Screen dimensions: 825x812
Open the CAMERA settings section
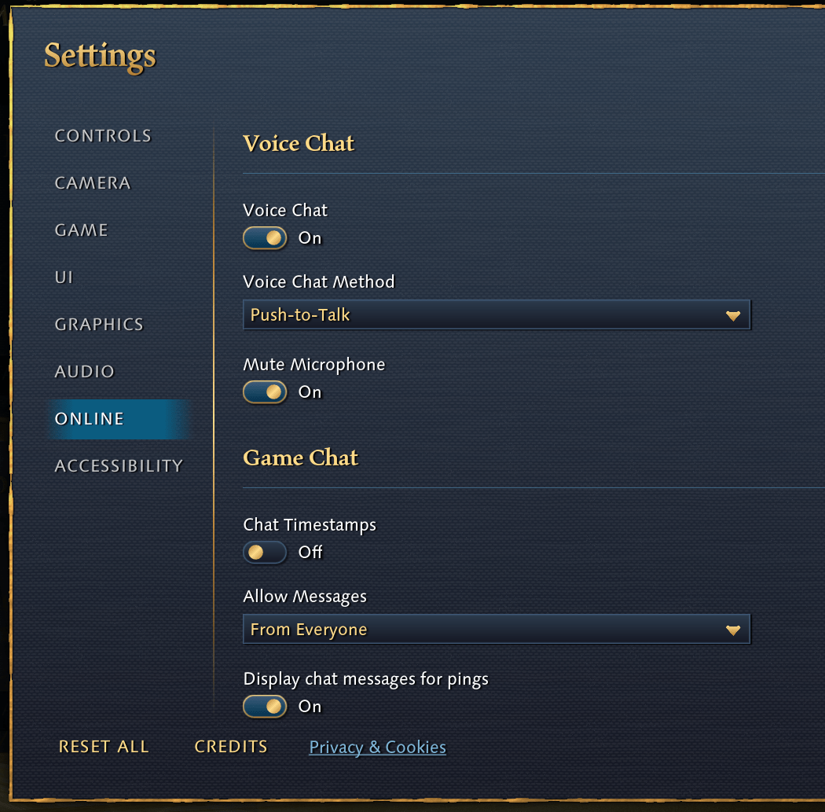pos(92,182)
